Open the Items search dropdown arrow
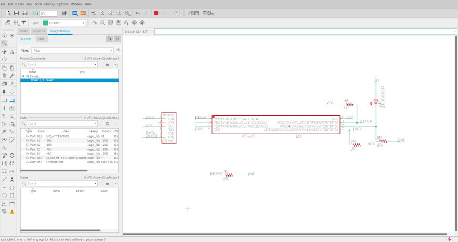The height and width of the screenshot is (242, 458). click(x=95, y=184)
